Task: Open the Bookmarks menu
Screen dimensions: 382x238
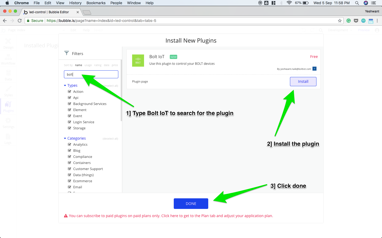Action: [x=96, y=3]
